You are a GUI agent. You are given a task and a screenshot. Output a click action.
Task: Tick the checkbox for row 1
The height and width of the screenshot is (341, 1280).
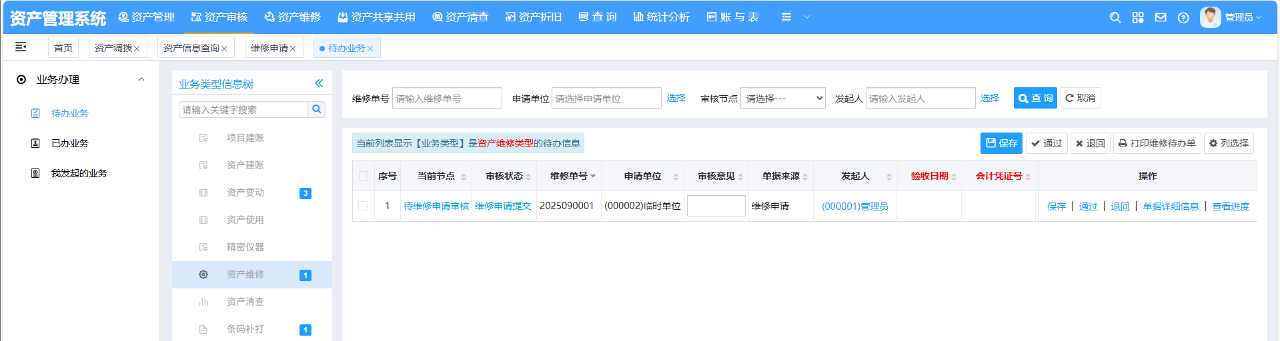364,206
